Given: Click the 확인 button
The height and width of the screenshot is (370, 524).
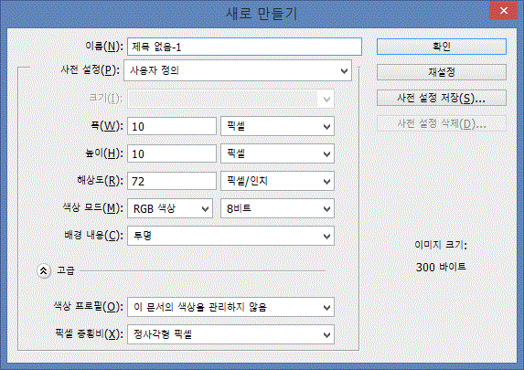Looking at the screenshot, I should coord(442,47).
